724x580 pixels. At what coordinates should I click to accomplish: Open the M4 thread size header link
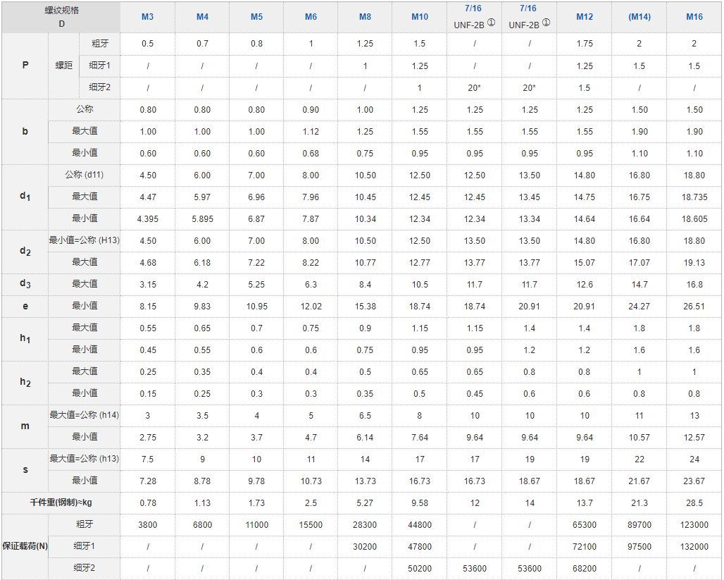tap(202, 17)
